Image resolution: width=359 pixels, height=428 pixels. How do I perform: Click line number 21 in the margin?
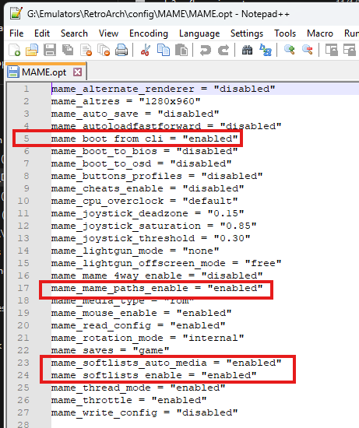[x=23, y=338]
